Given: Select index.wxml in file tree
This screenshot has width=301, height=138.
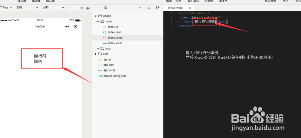Looking at the screenshot, I should tap(127, 38).
